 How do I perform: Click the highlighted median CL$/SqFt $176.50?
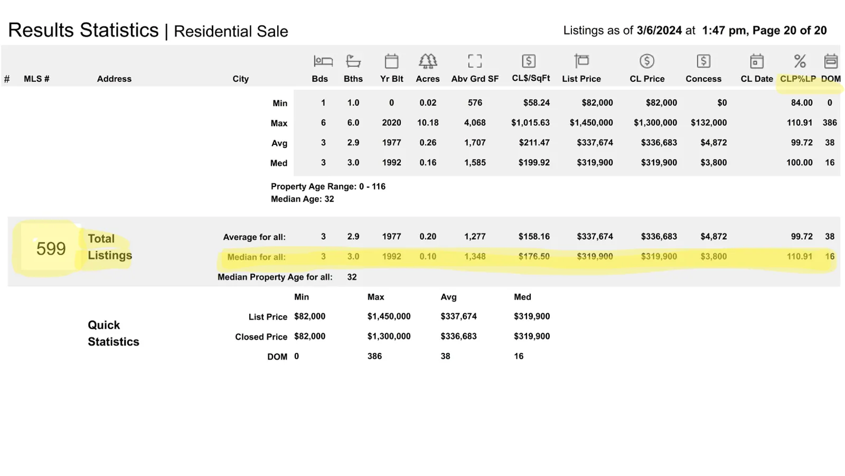tap(534, 257)
